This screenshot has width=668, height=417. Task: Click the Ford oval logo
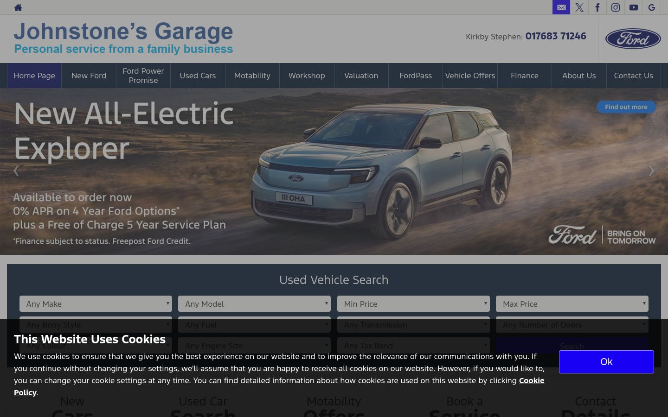(x=633, y=39)
